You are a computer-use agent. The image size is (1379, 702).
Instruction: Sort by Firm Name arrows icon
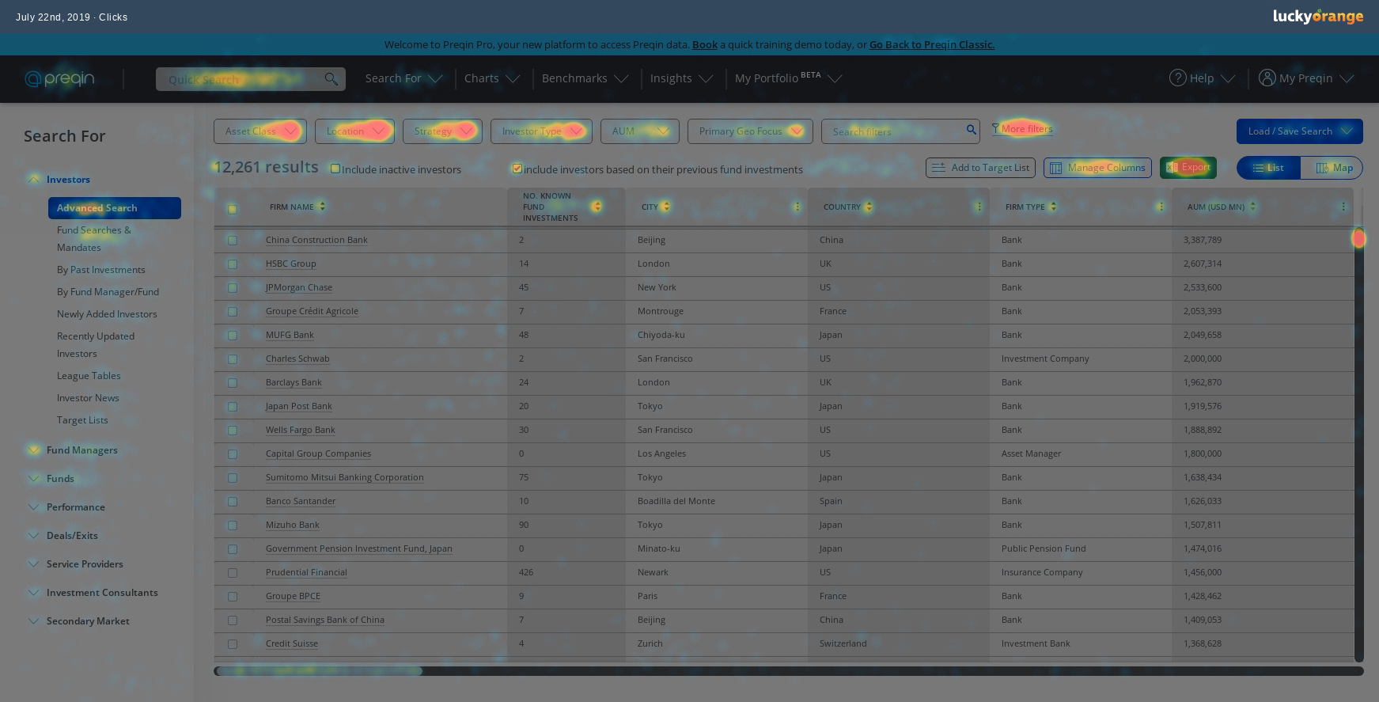click(322, 207)
